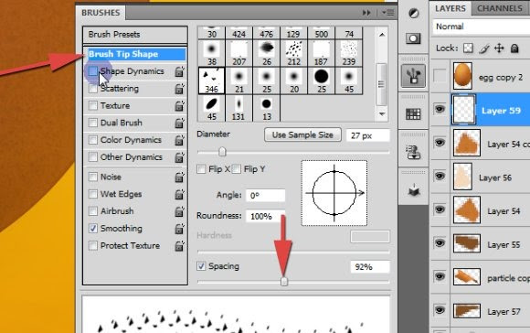Screen dimensions: 530x333
Task: Collapse Brushes panel with double arrows
Action: (x=366, y=13)
